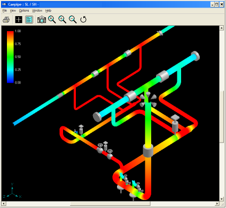Open the Help menu

48,11
